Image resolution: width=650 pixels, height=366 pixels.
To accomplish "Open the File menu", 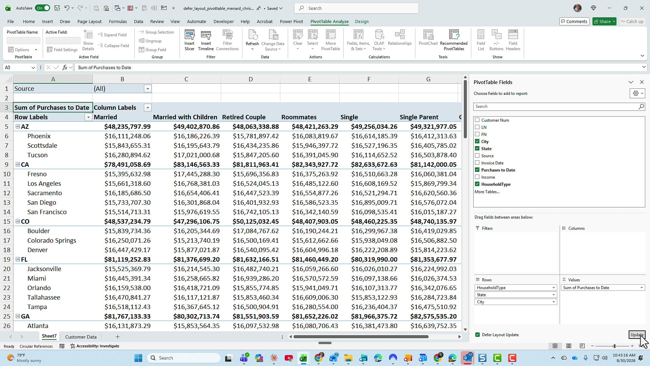I will click(10, 21).
